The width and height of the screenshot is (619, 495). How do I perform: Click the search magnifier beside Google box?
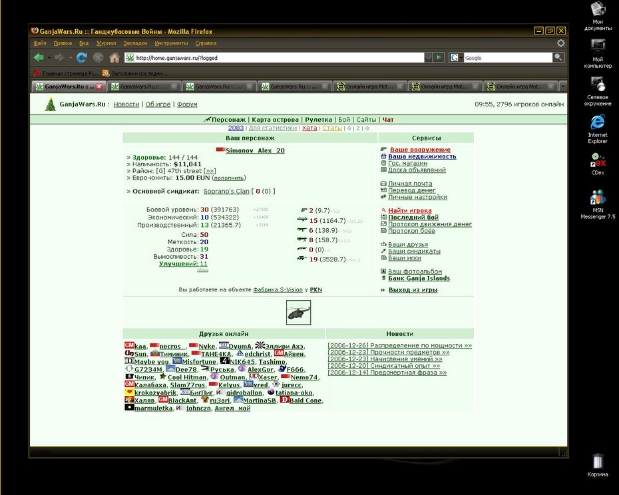click(x=558, y=58)
